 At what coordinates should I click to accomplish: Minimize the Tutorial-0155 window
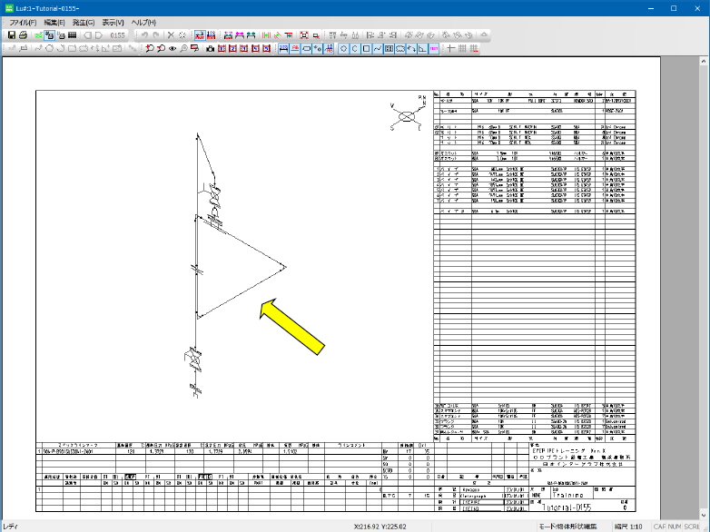pyautogui.click(x=651, y=8)
